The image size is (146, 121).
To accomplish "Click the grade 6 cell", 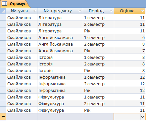I will (130, 37).
